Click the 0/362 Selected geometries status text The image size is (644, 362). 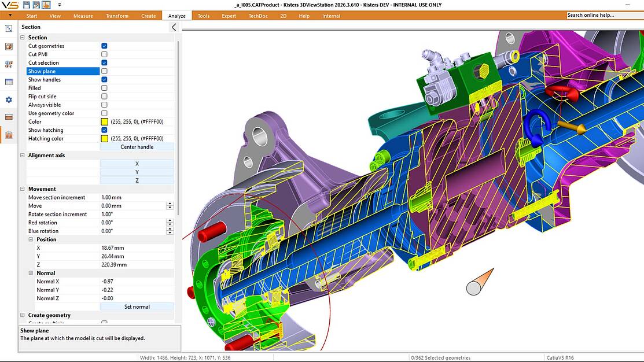pyautogui.click(x=441, y=357)
